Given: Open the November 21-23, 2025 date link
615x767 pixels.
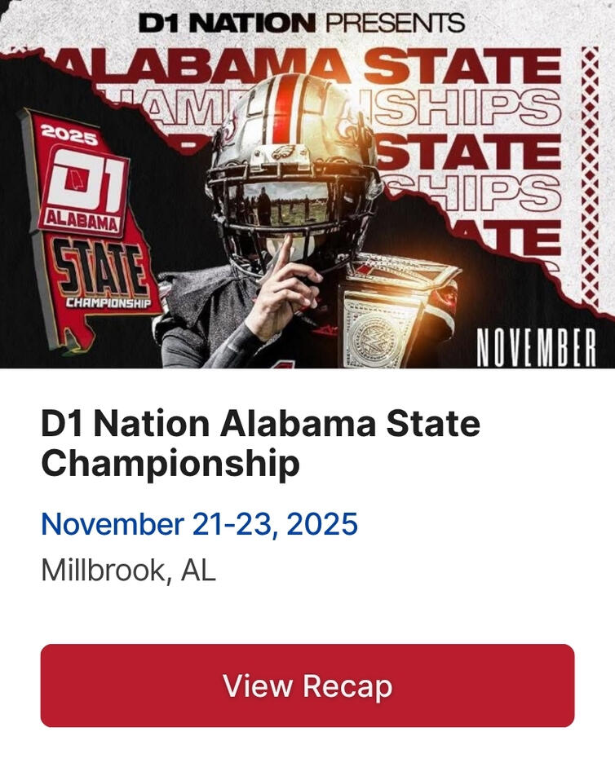Looking at the screenshot, I should [x=199, y=524].
